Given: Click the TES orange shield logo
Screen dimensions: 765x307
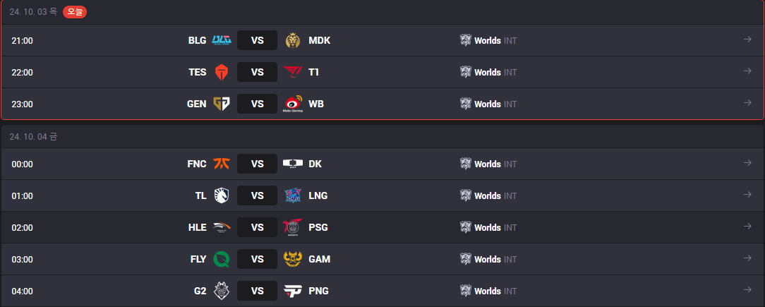Looking at the screenshot, I should (x=222, y=72).
